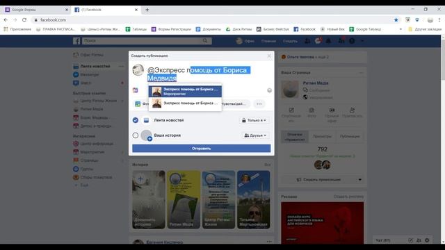
Task: Open friend requests icon in header
Action: point(307,41)
